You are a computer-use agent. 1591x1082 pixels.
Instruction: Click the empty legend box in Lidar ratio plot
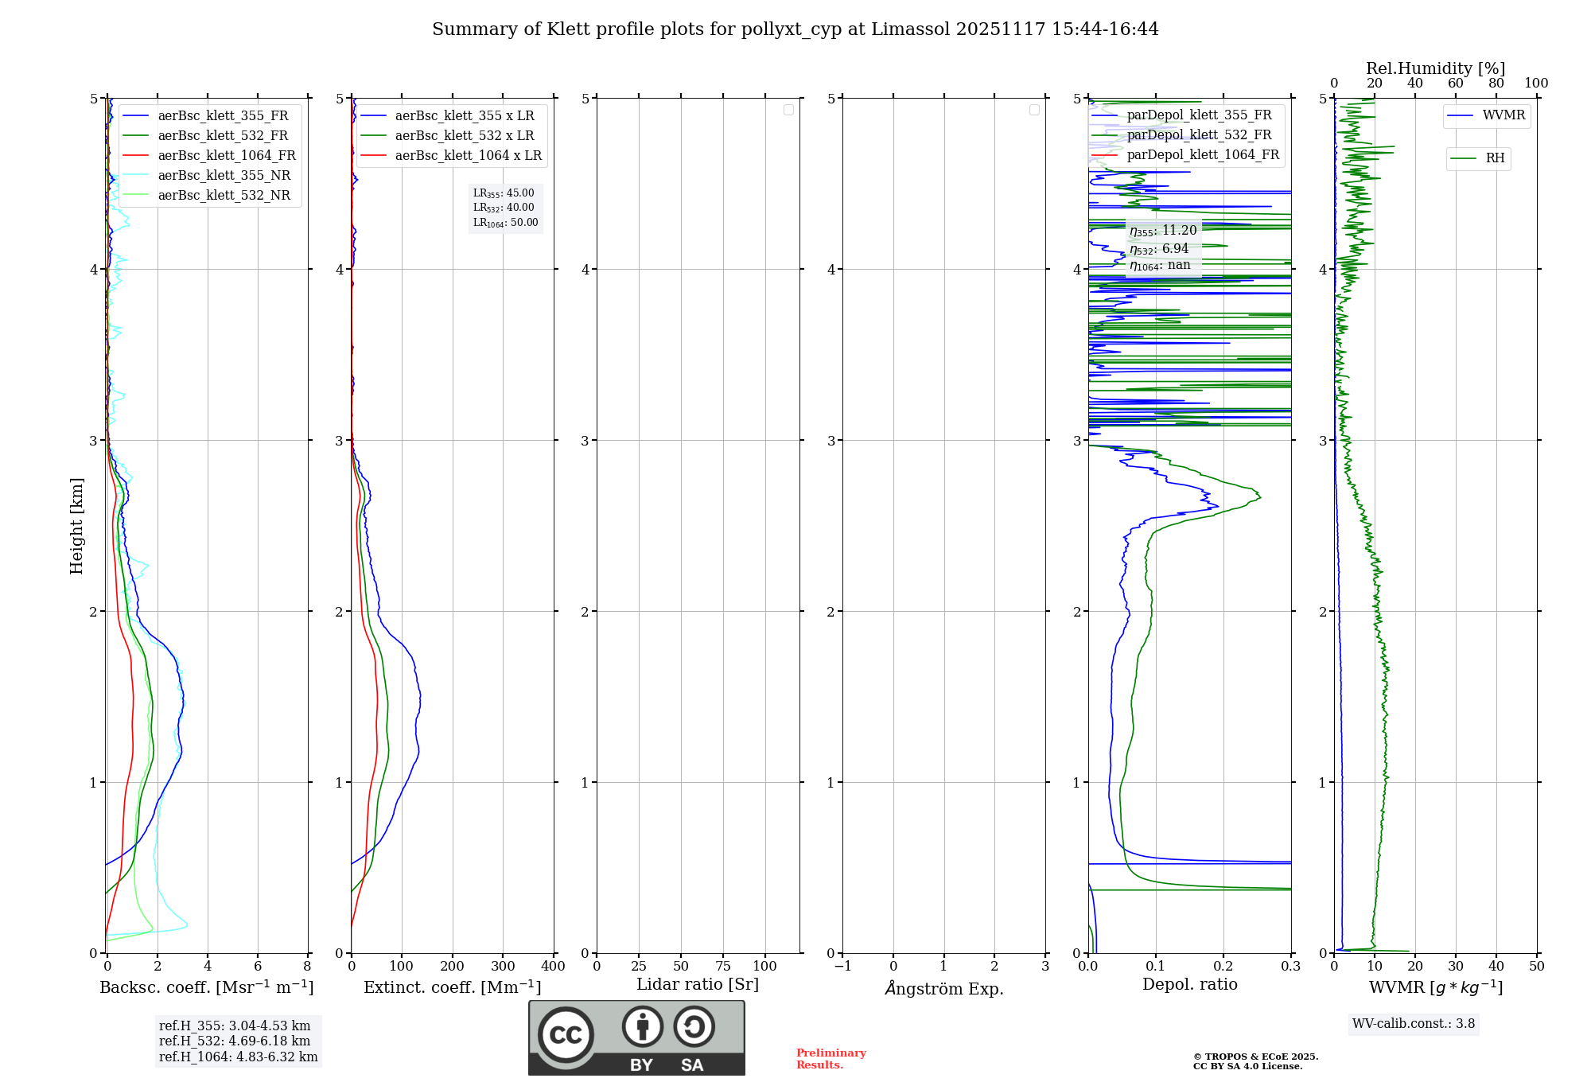[788, 110]
